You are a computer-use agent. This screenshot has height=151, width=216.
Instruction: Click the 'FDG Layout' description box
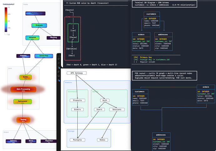[164, 76]
